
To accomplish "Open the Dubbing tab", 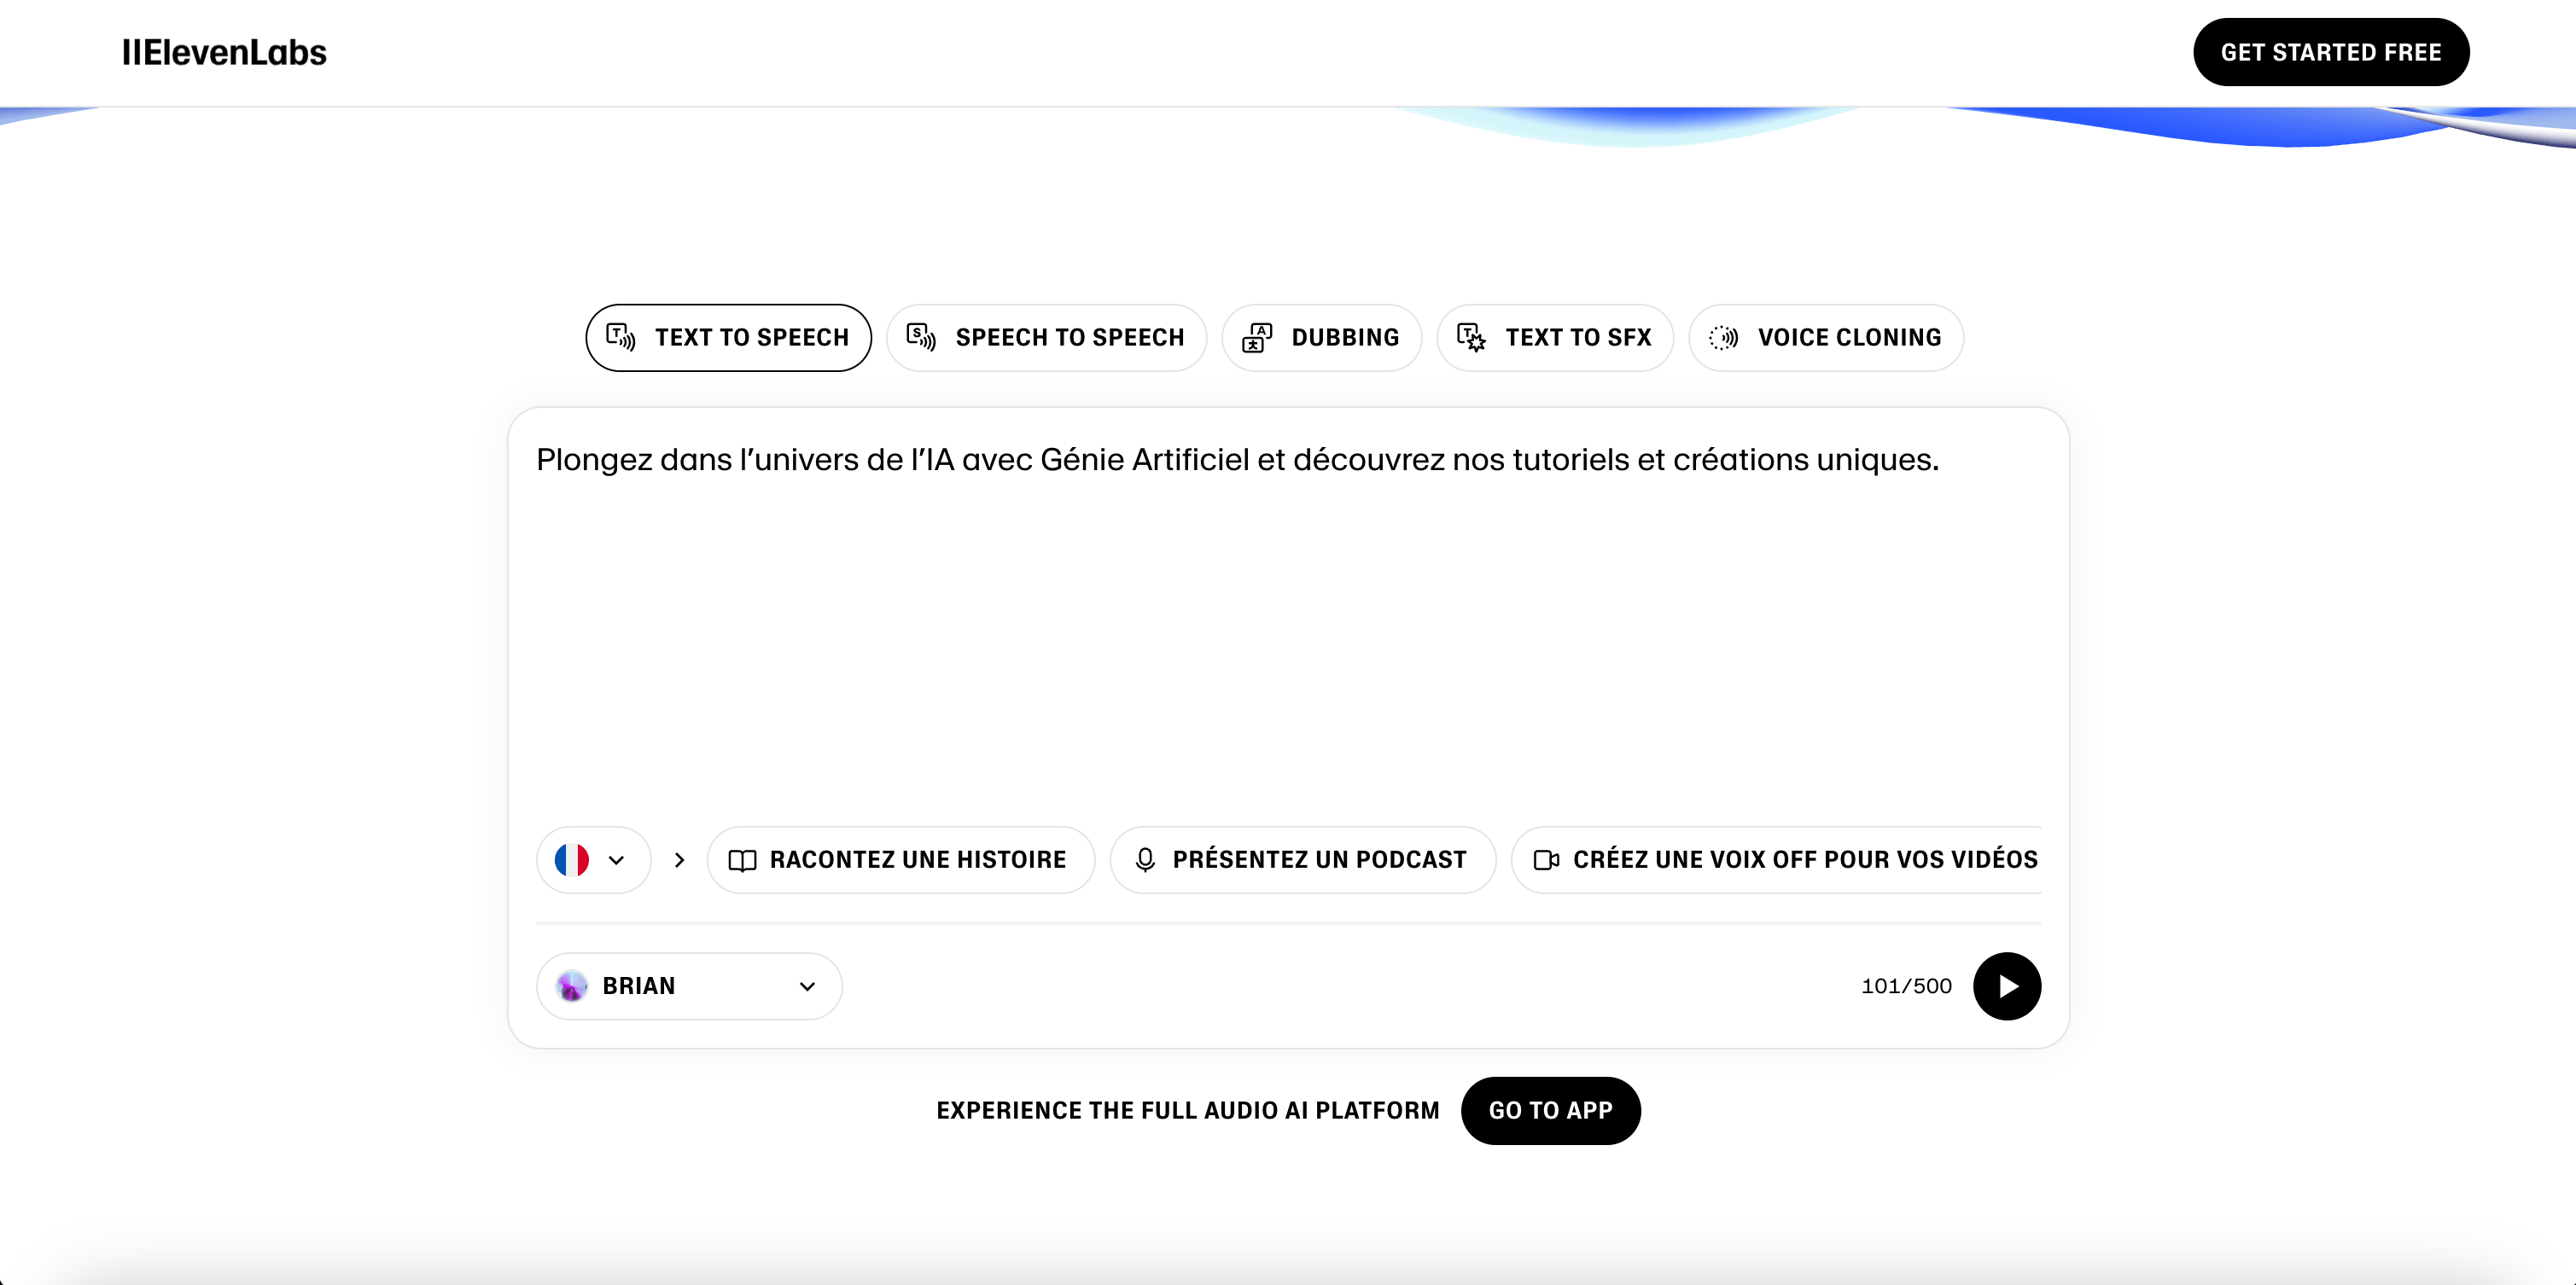I will tap(1321, 338).
